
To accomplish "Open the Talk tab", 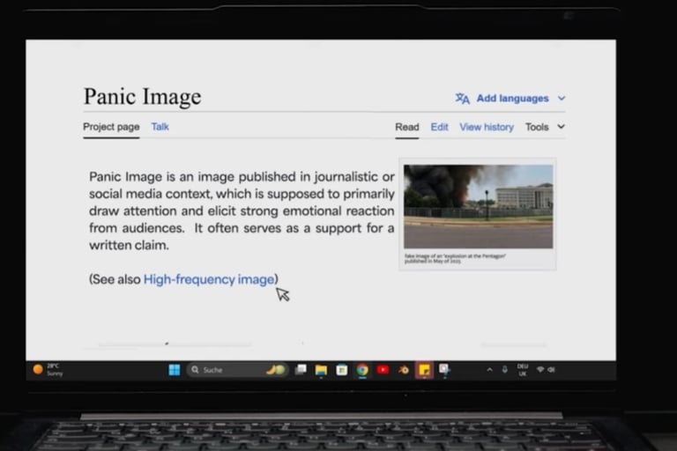I will [160, 127].
